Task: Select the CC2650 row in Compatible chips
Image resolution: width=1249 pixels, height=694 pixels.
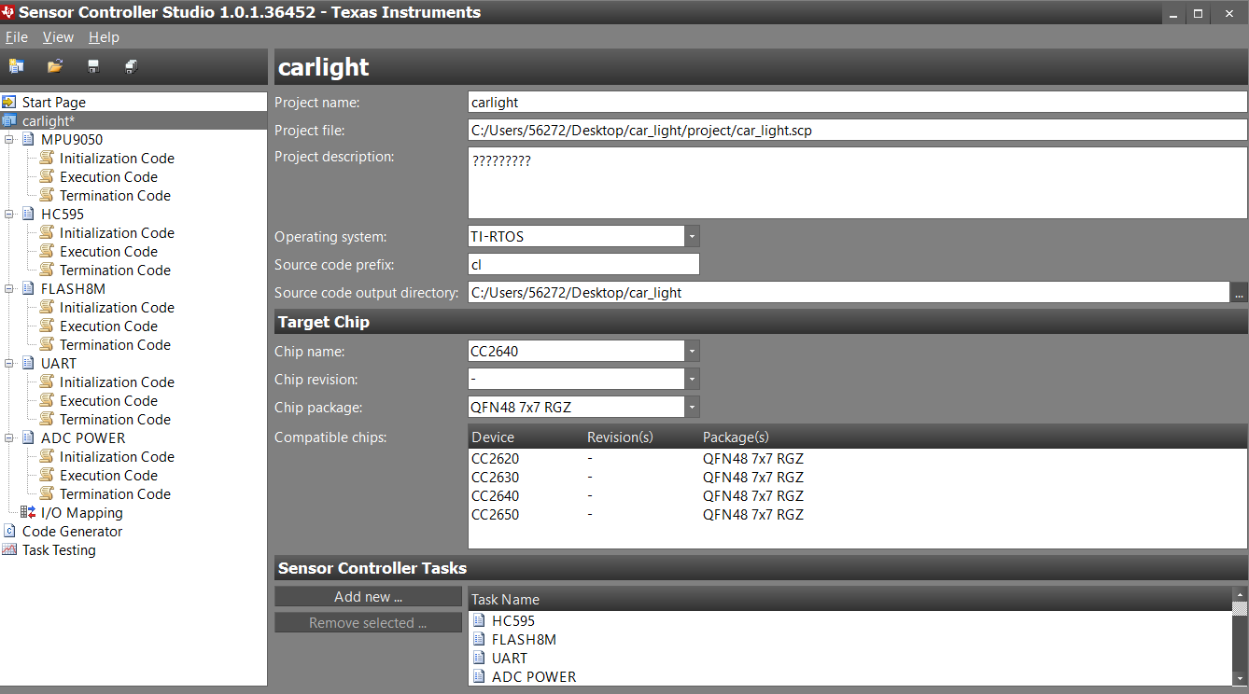Action: [x=857, y=514]
